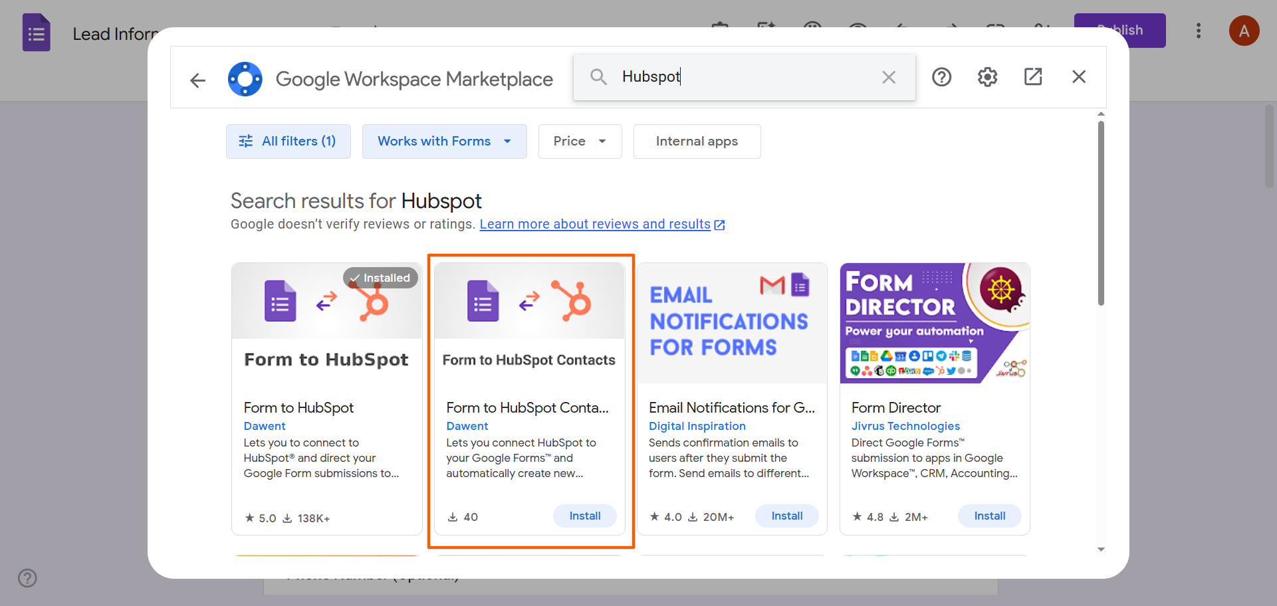1277x606 pixels.
Task: Click the 4.8 rating on Form Director
Action: (x=868, y=517)
